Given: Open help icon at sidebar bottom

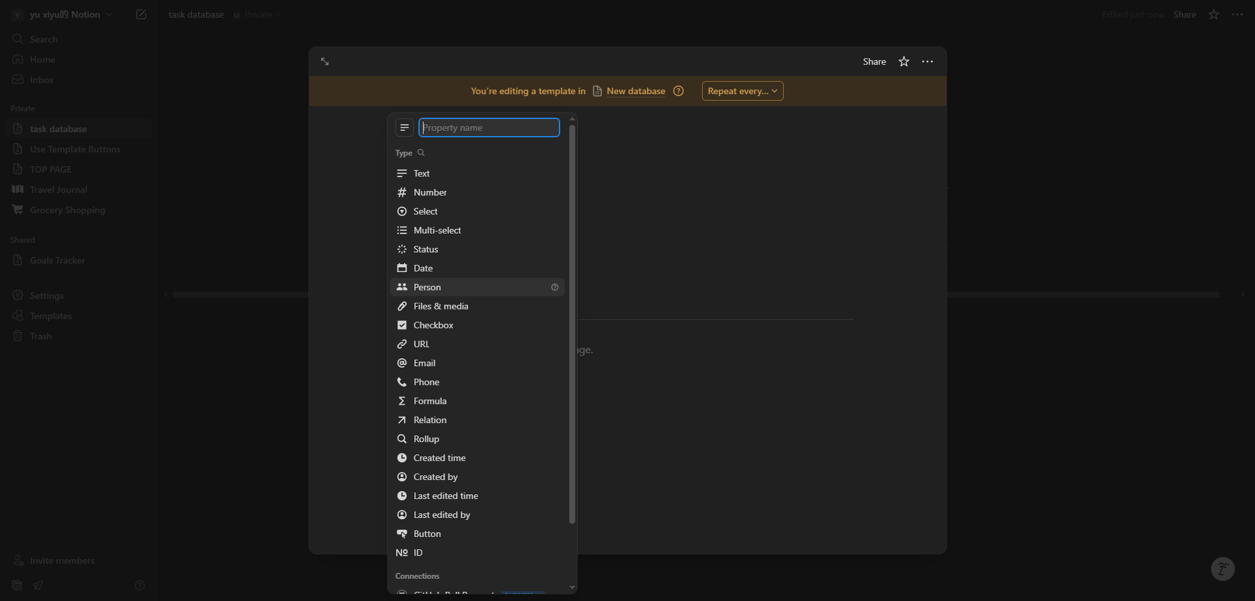Looking at the screenshot, I should (x=139, y=585).
